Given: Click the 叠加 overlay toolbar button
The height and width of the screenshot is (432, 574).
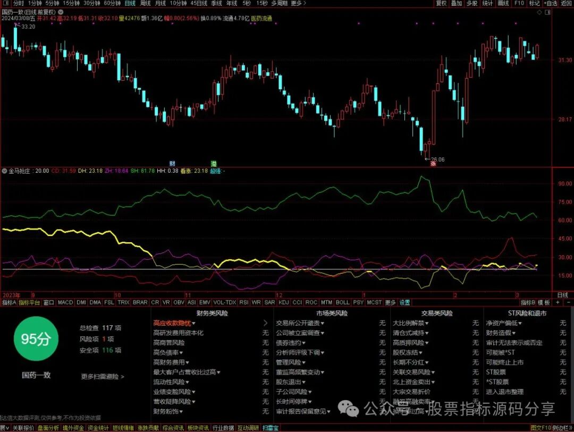Looking at the screenshot, I should pyautogui.click(x=457, y=3).
